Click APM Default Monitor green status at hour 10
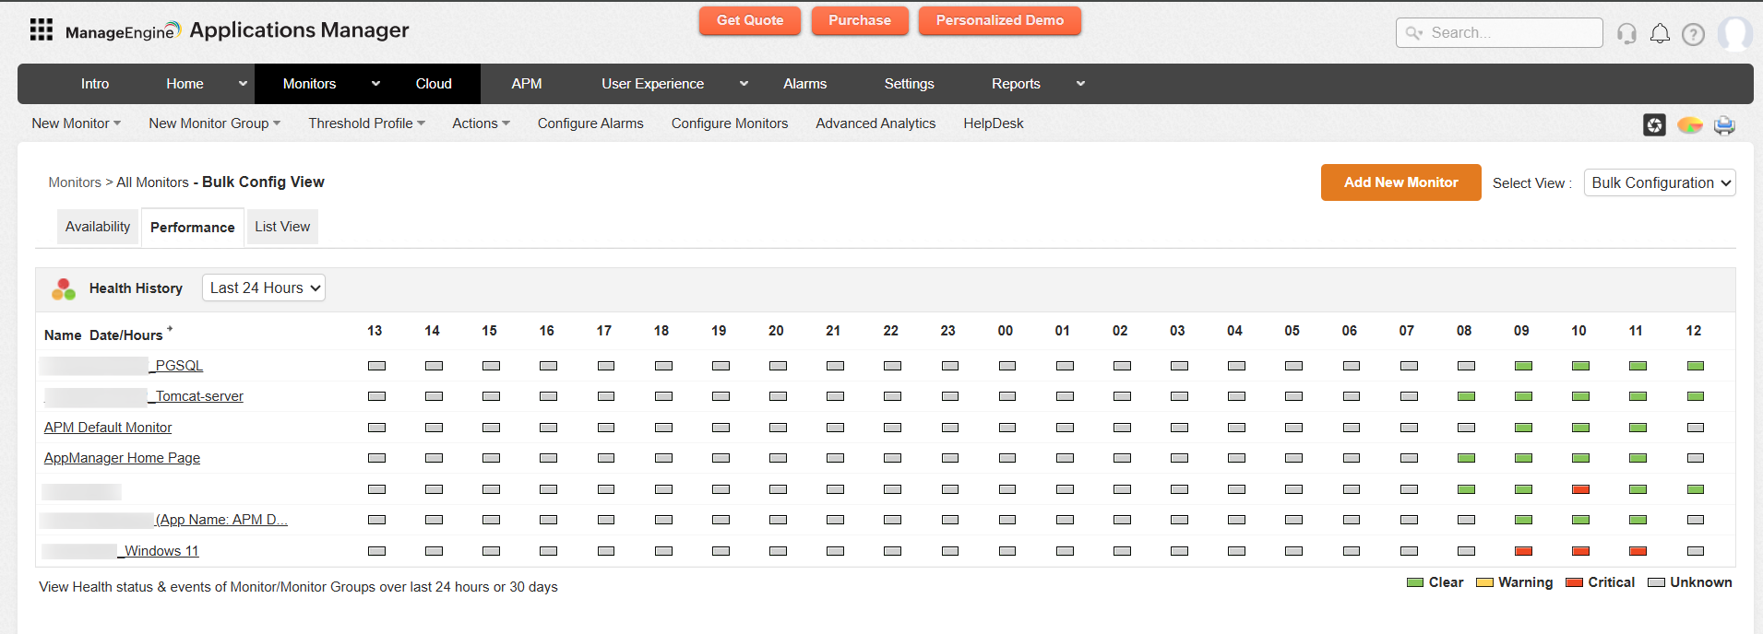Image resolution: width=1763 pixels, height=634 pixels. 1580,428
